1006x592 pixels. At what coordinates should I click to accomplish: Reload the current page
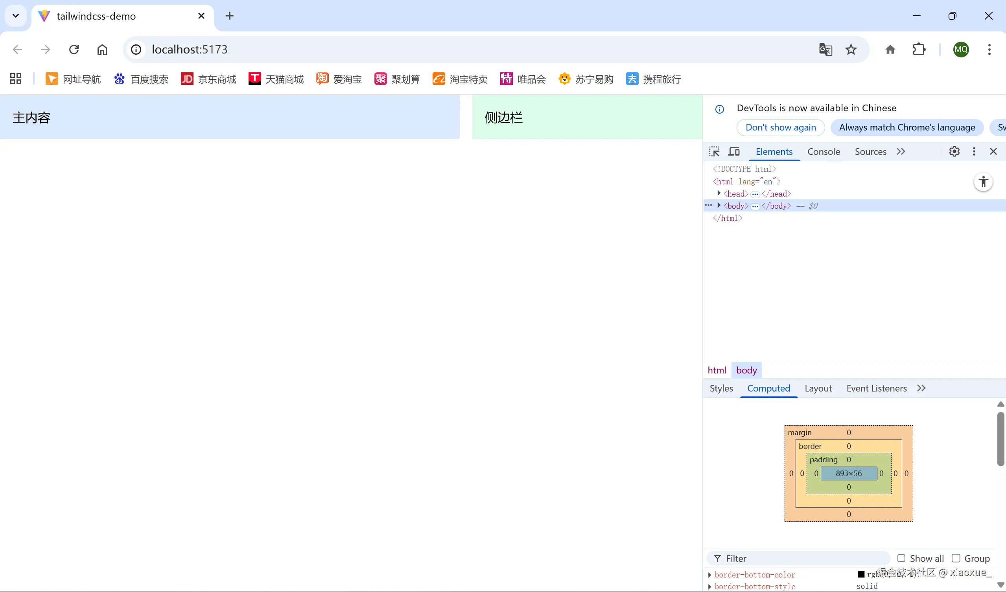[x=74, y=49]
